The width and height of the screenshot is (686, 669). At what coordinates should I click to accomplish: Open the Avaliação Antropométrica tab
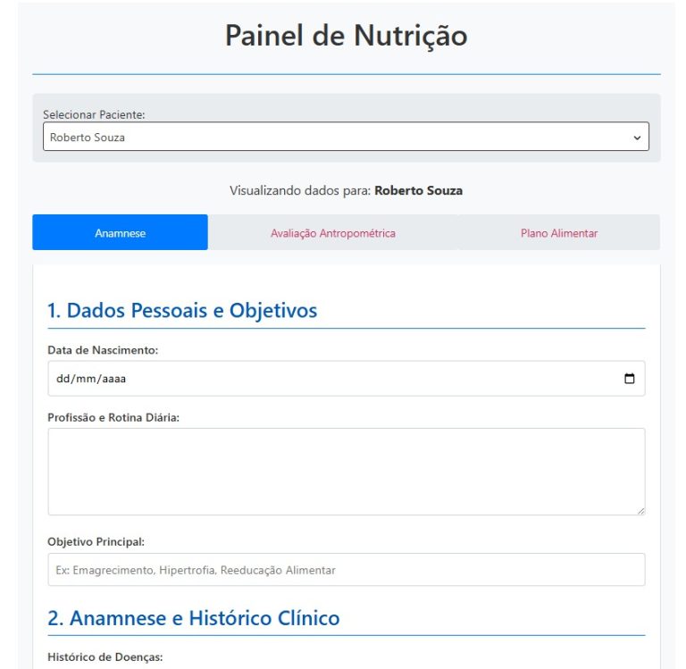pyautogui.click(x=333, y=233)
